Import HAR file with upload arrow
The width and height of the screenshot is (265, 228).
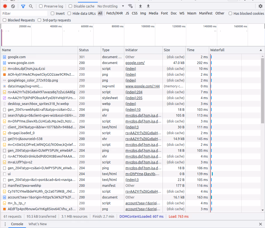140,6
